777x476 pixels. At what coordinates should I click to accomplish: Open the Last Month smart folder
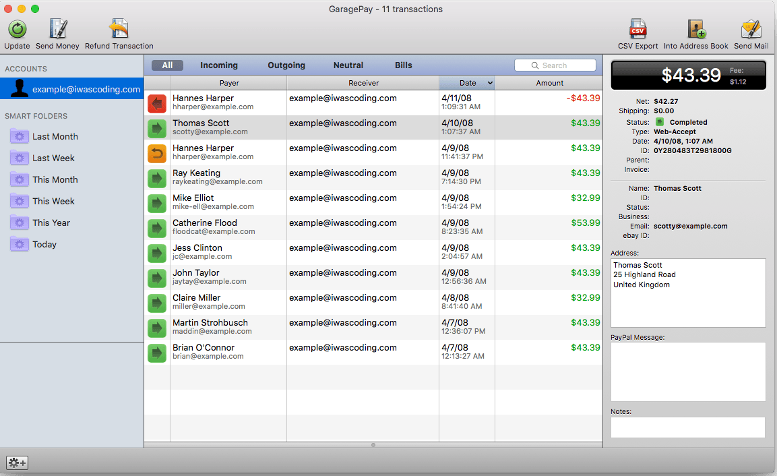point(55,136)
